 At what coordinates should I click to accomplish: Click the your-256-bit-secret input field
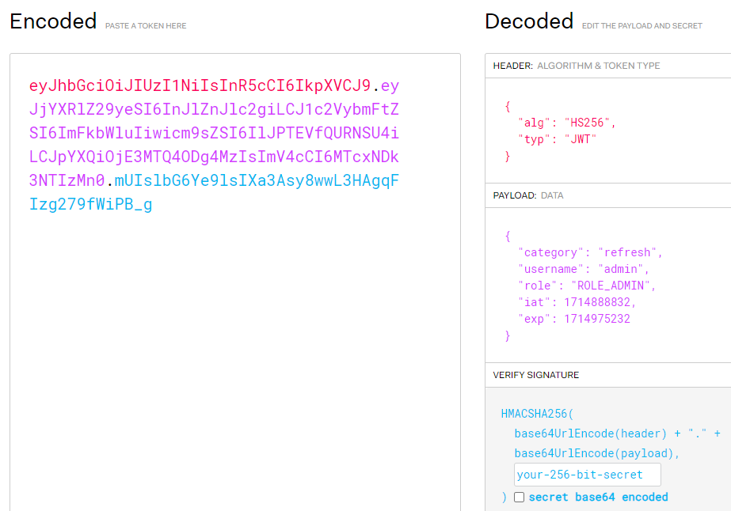[588, 475]
